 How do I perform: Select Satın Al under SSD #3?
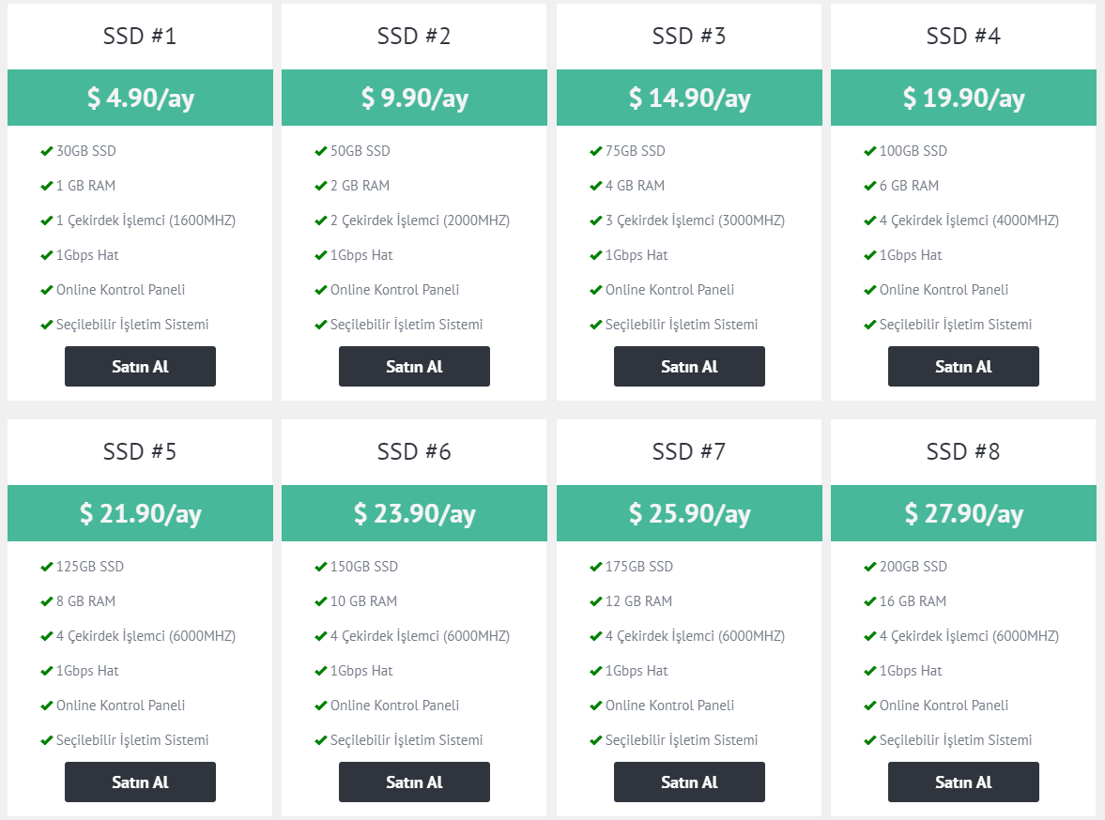(x=689, y=366)
